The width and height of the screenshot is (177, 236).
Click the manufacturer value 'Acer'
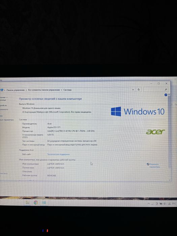coord(49,124)
